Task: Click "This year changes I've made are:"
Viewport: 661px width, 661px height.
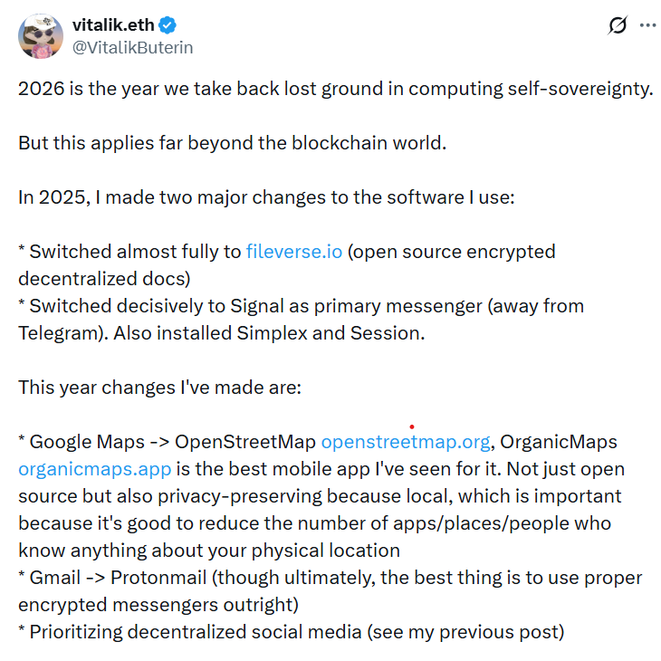Action: coord(162,388)
